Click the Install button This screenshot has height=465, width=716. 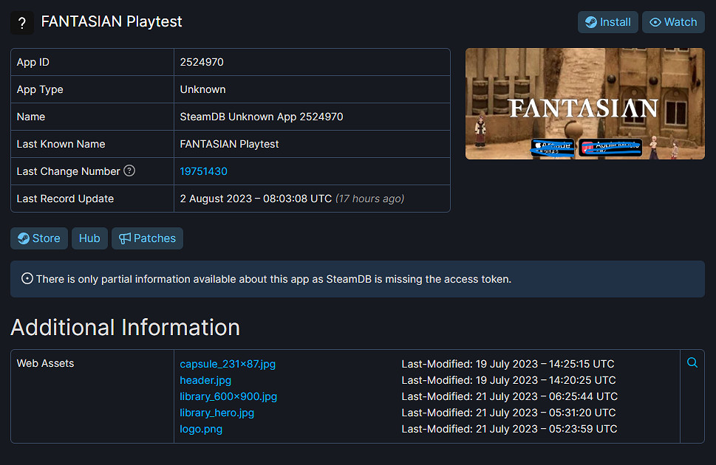tap(607, 22)
